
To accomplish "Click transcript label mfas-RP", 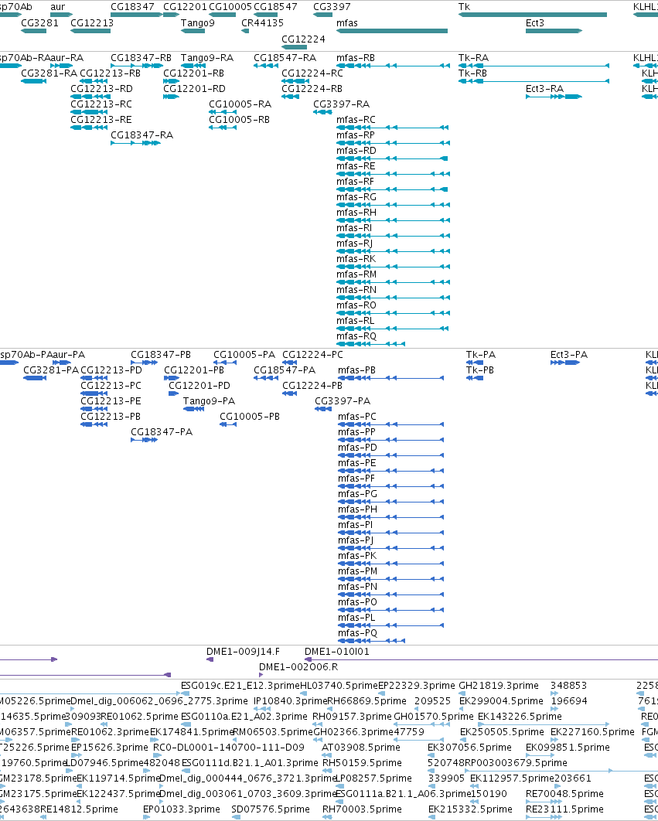I will (355, 135).
